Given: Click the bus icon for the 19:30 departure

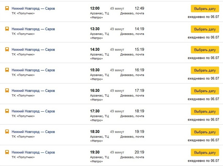Looking at the screenshot, I should pos(7,152).
